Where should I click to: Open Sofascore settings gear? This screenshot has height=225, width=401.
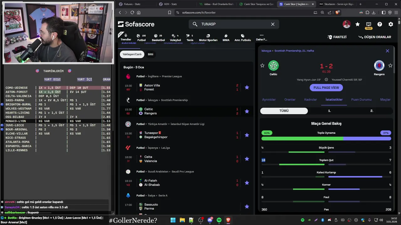coord(391,24)
